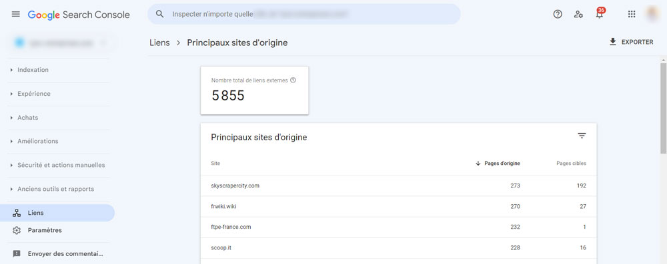Go back to the Liens breadcrumb
Viewport: 667px width, 264px height.
point(159,43)
